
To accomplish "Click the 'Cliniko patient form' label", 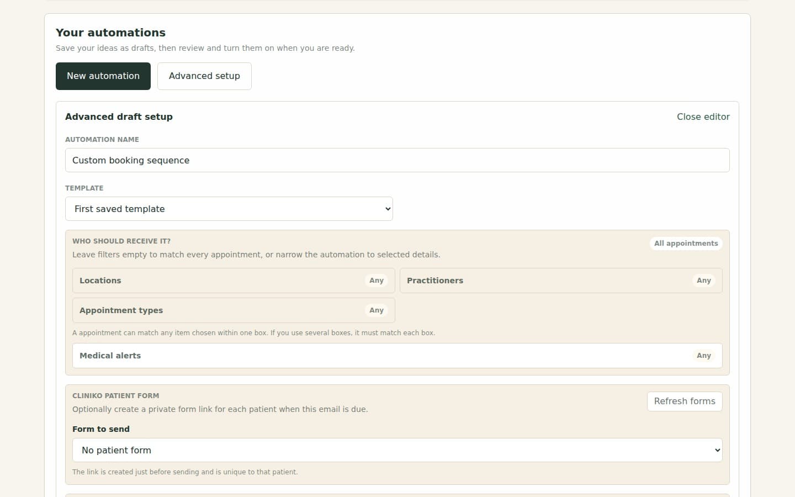I will pos(115,396).
